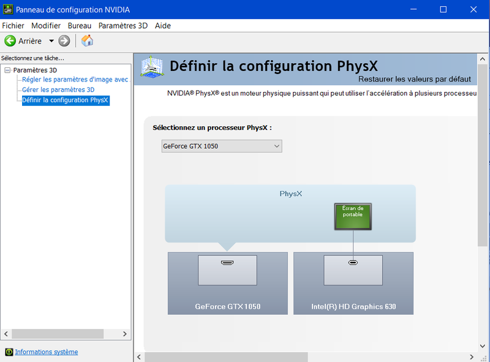Open the Aide menu
The width and height of the screenshot is (490, 362).
pyautogui.click(x=163, y=26)
